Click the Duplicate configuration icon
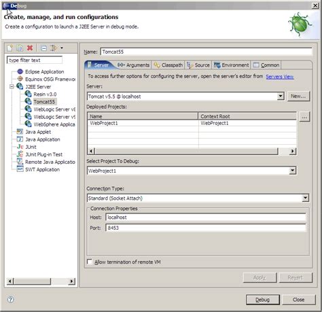Image resolution: width=322 pixels, height=312 pixels. click(20, 48)
